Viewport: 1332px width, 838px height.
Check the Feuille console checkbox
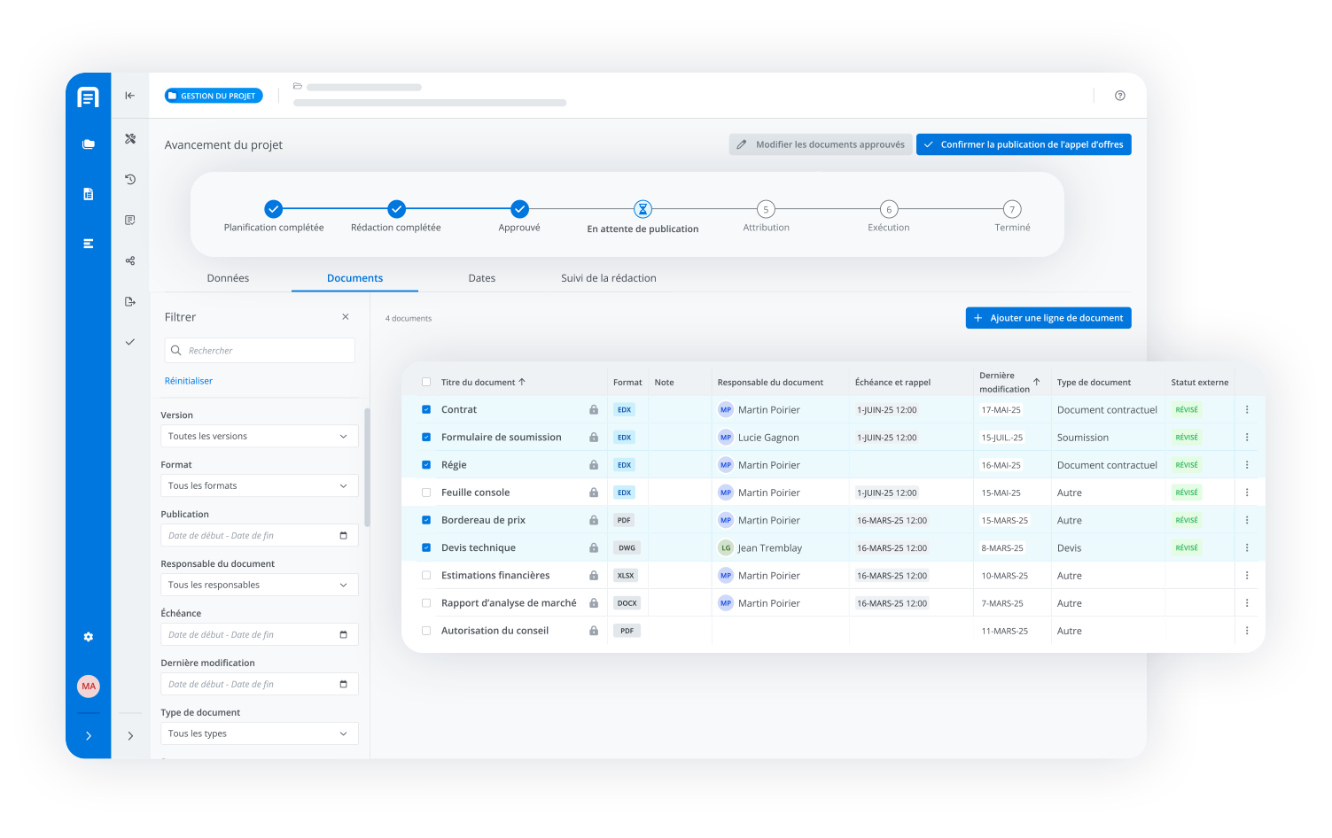point(426,493)
